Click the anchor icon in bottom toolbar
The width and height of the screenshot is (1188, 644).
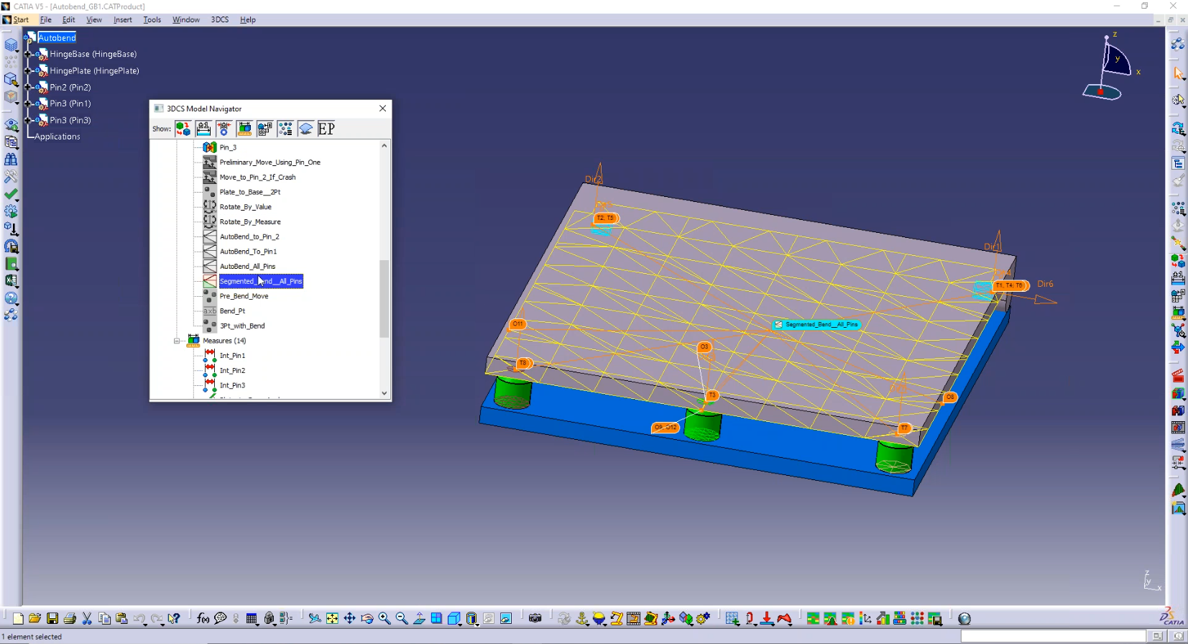point(581,618)
